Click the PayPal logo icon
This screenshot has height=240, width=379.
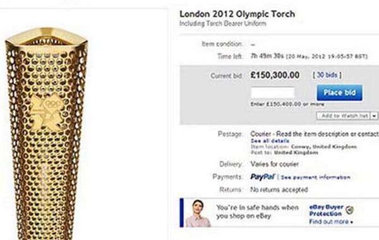263,177
